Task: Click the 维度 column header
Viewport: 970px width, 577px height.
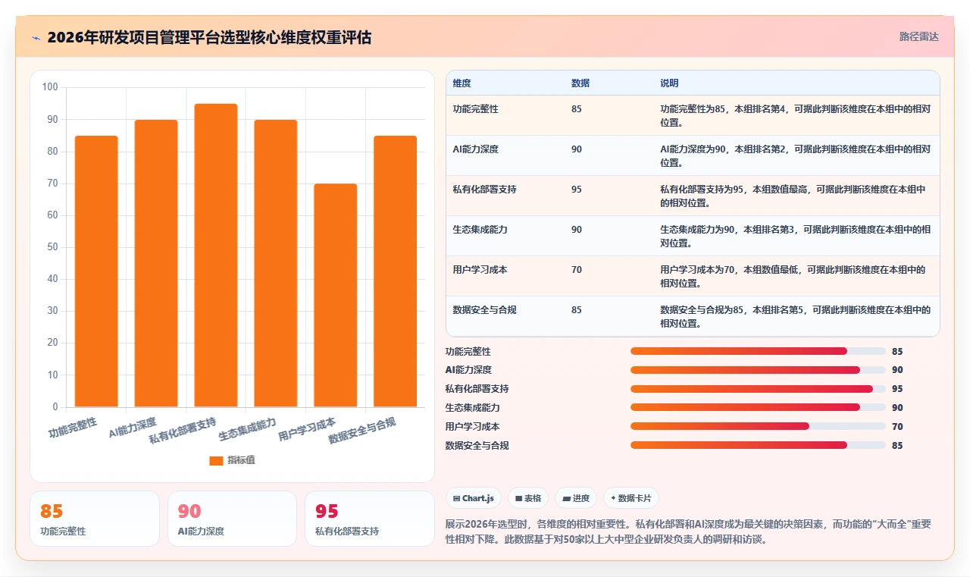Action: (462, 83)
